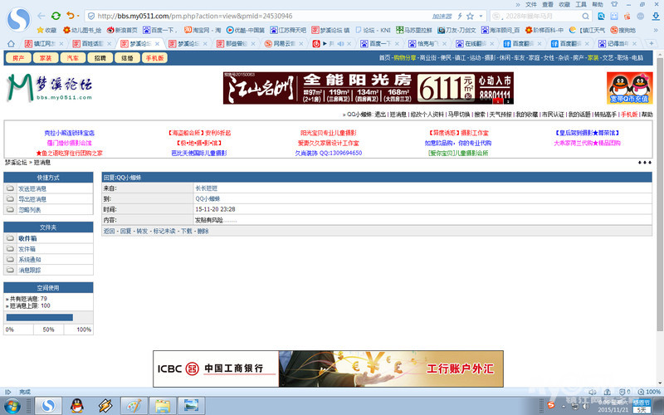Refresh the page with the green reload icon

(x=56, y=16)
